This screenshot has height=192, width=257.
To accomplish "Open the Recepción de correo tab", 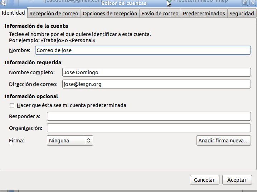I will 54,14.
